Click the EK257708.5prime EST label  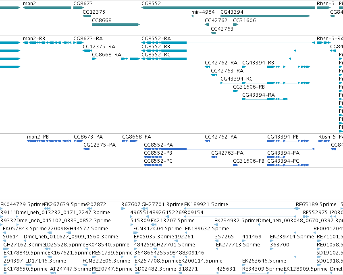(x=157, y=261)
